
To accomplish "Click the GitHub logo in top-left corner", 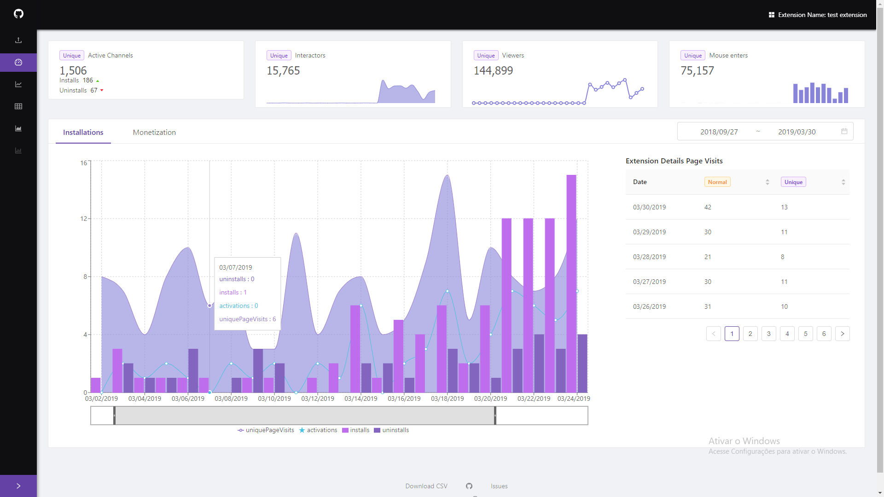I will [18, 14].
